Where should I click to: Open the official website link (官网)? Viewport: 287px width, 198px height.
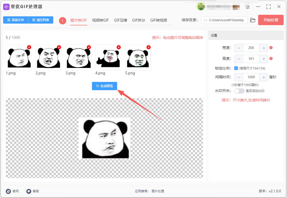pos(12,191)
